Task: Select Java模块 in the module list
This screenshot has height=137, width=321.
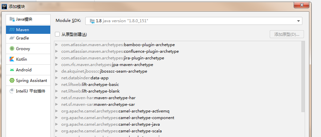Action: pyautogui.click(x=28, y=19)
